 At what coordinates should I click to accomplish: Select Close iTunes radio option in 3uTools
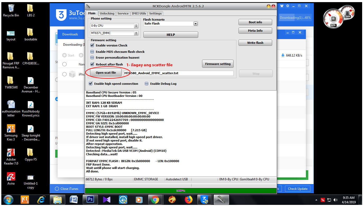(57, 189)
